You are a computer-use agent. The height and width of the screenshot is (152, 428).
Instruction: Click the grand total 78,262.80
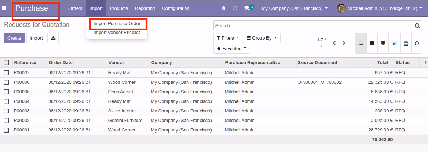382,140
